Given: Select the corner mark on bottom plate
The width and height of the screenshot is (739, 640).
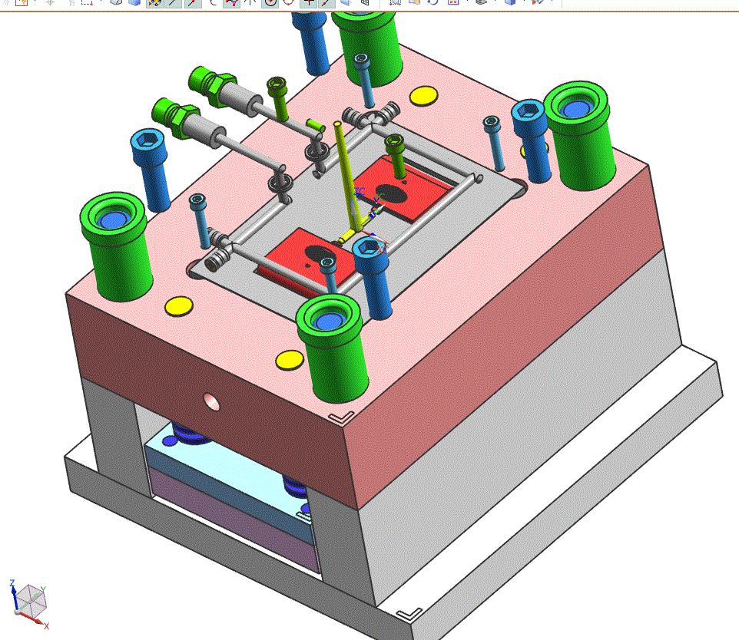Looking at the screenshot, I should point(409,614).
